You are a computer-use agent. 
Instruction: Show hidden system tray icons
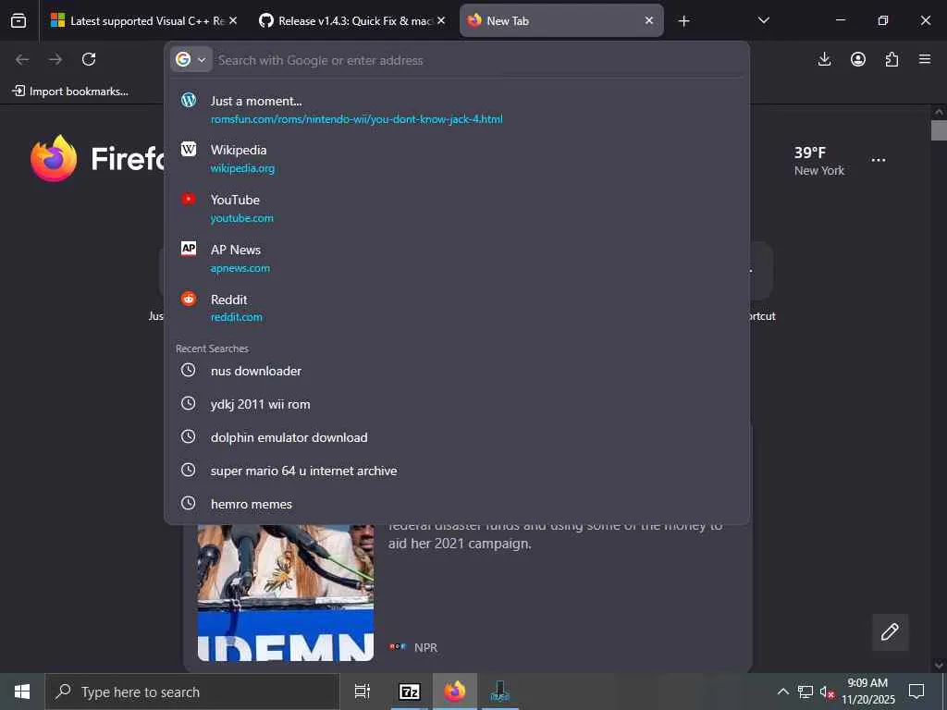coord(782,692)
